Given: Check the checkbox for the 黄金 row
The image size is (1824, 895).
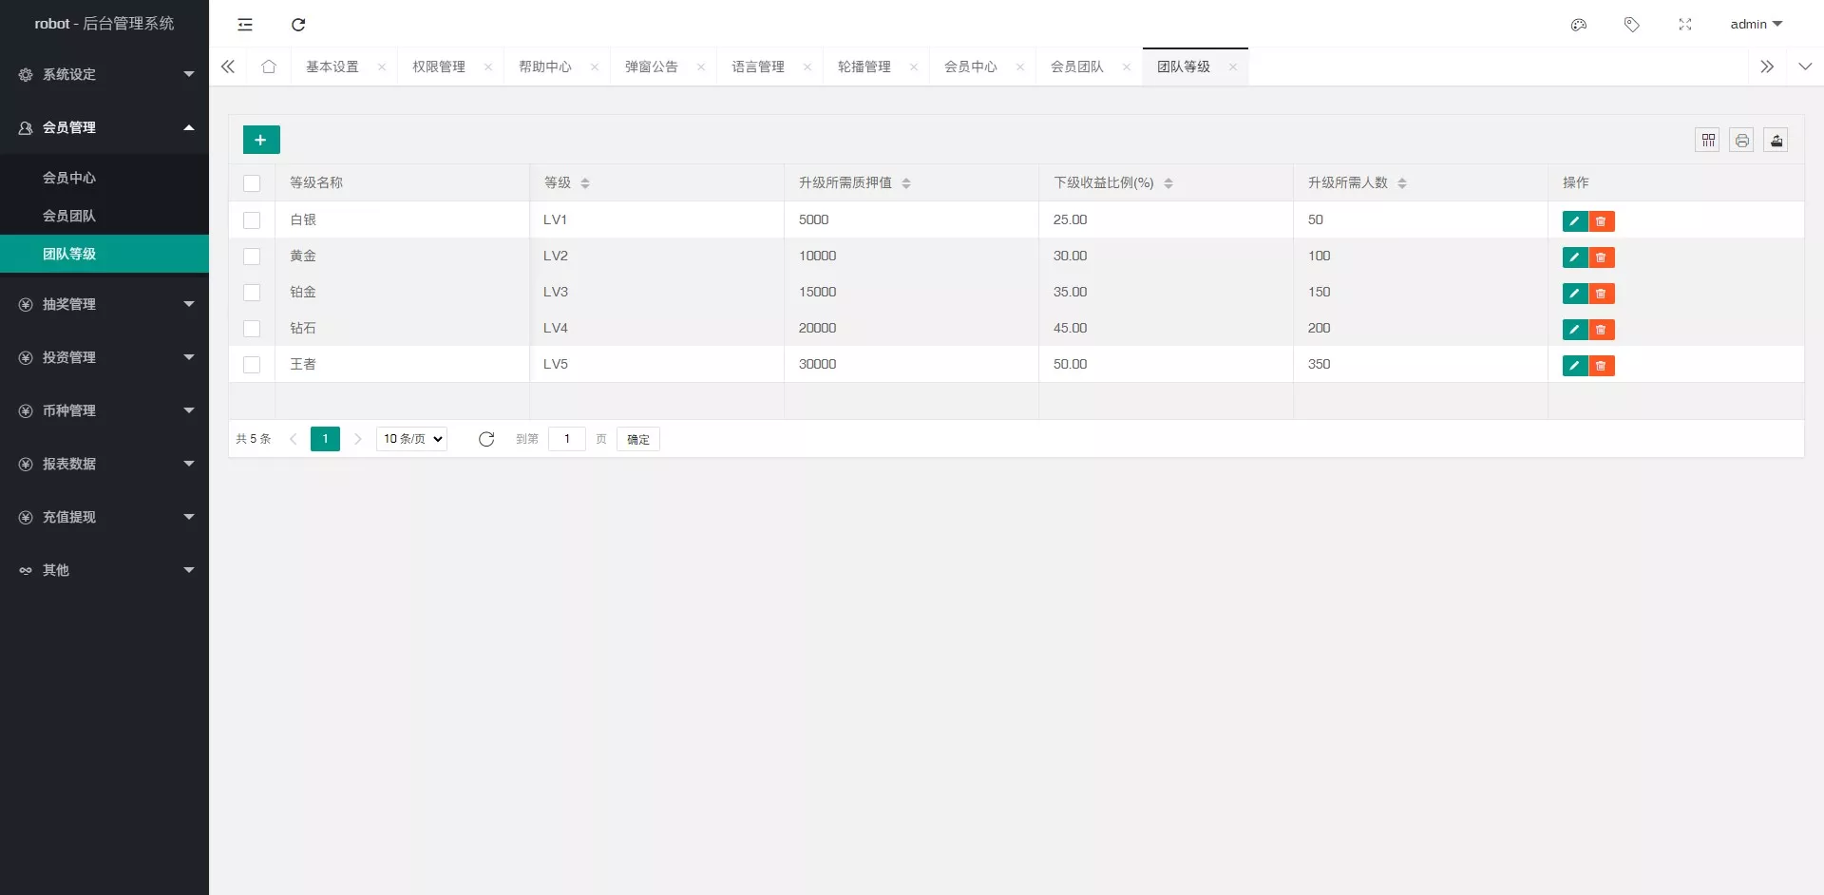Looking at the screenshot, I should (252, 257).
